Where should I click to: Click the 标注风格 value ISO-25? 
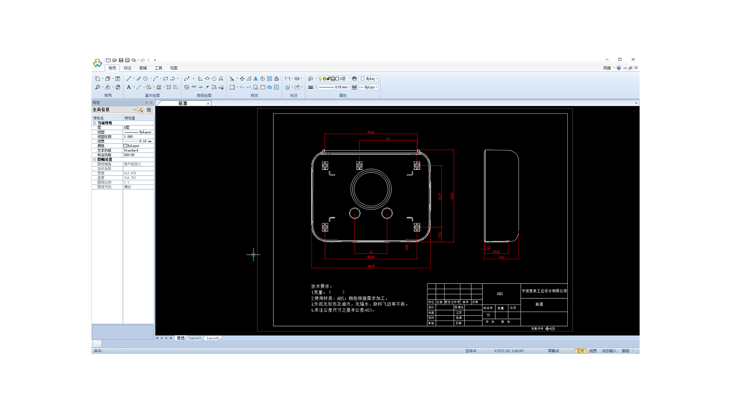point(138,155)
